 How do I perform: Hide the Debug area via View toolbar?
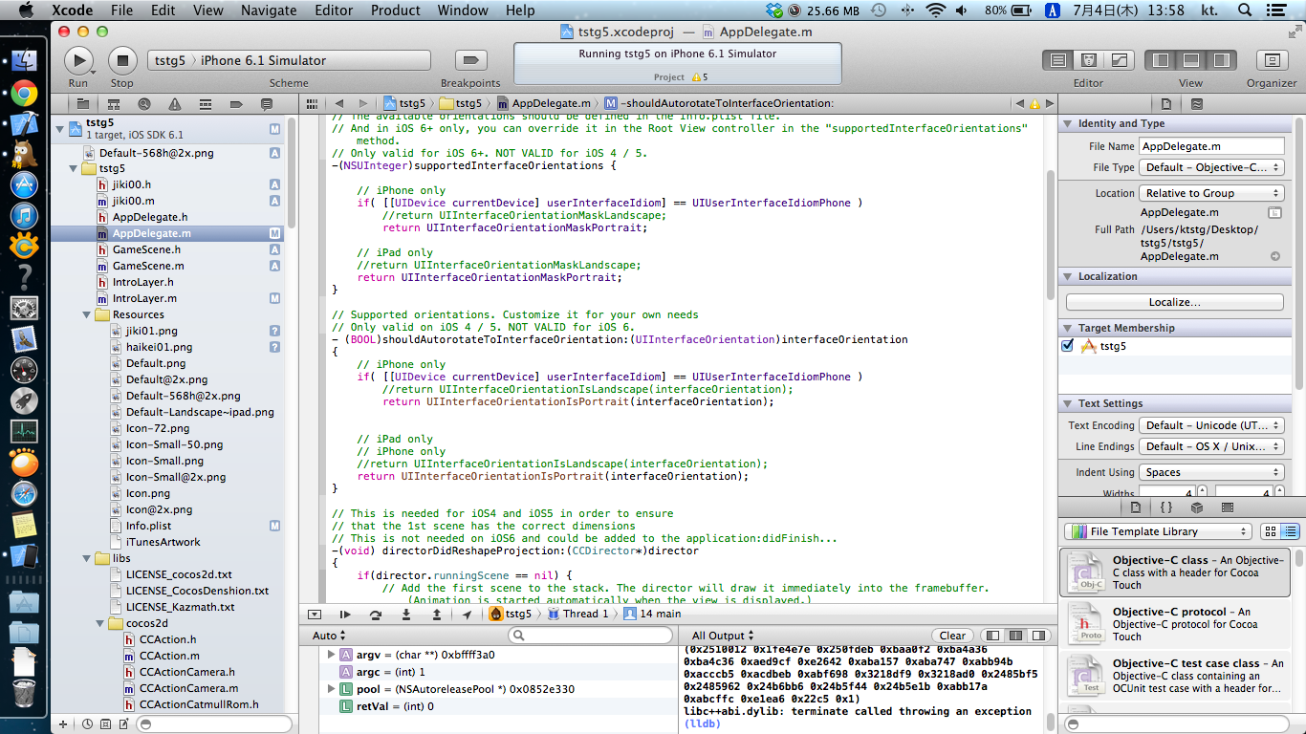click(x=1191, y=60)
